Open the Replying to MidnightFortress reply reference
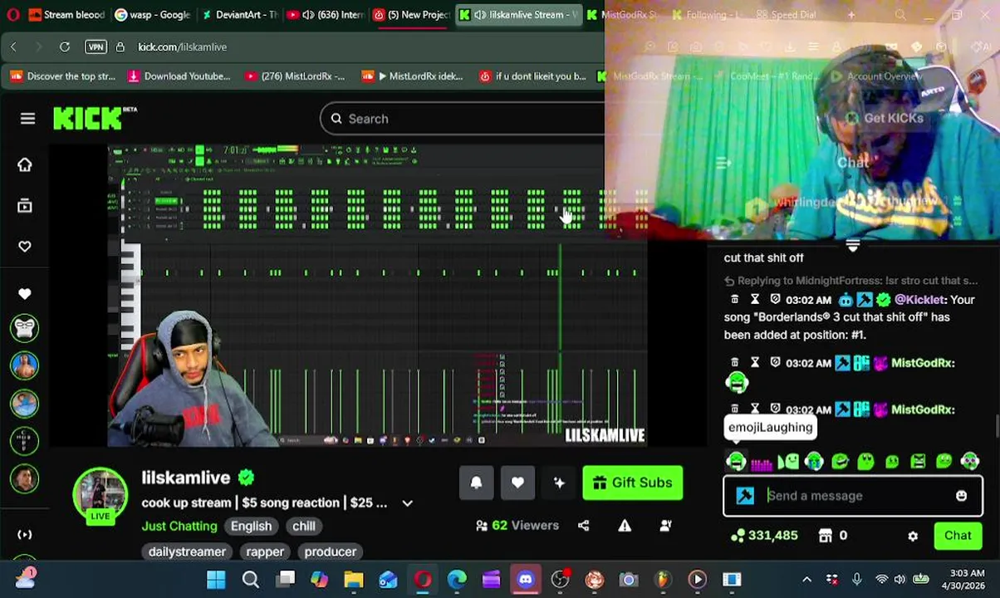This screenshot has width=1000, height=598. [850, 281]
